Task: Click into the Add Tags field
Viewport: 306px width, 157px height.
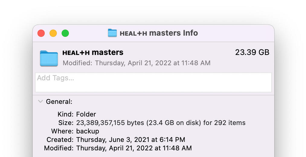Action: (153, 82)
